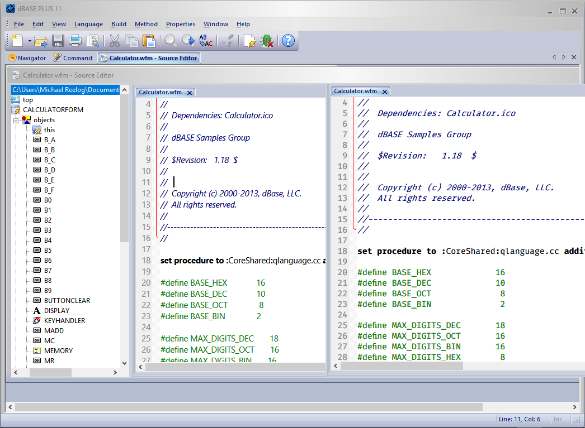This screenshot has height=428, width=585.
Task: Open the Build menu
Action: pos(119,24)
